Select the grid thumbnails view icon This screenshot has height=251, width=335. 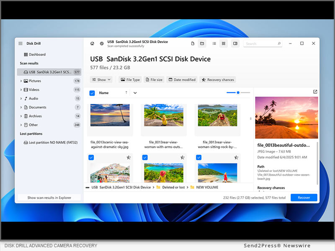[224, 44]
